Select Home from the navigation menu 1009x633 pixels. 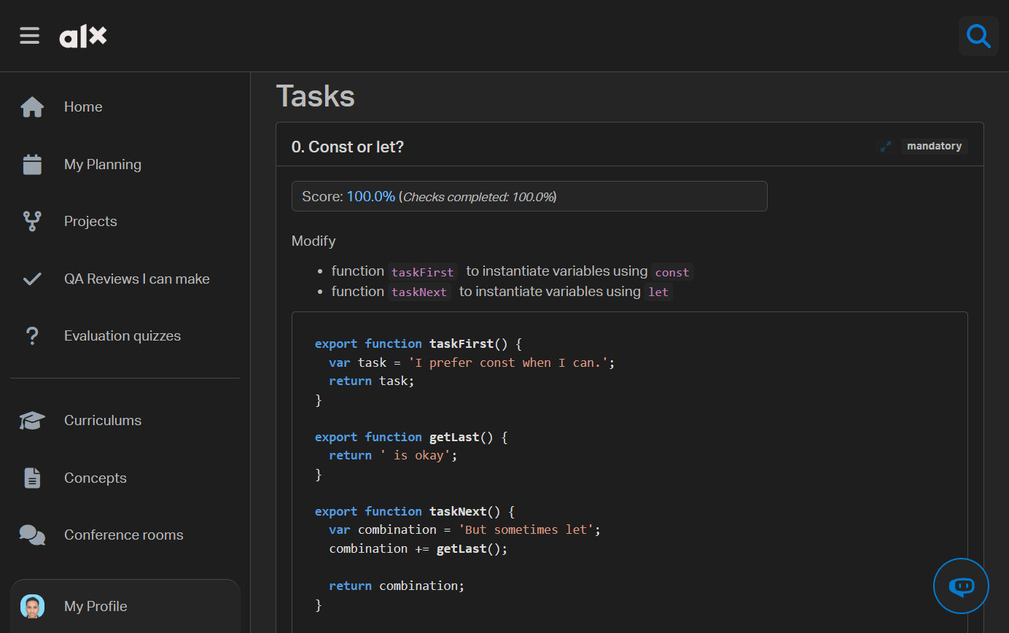click(82, 106)
